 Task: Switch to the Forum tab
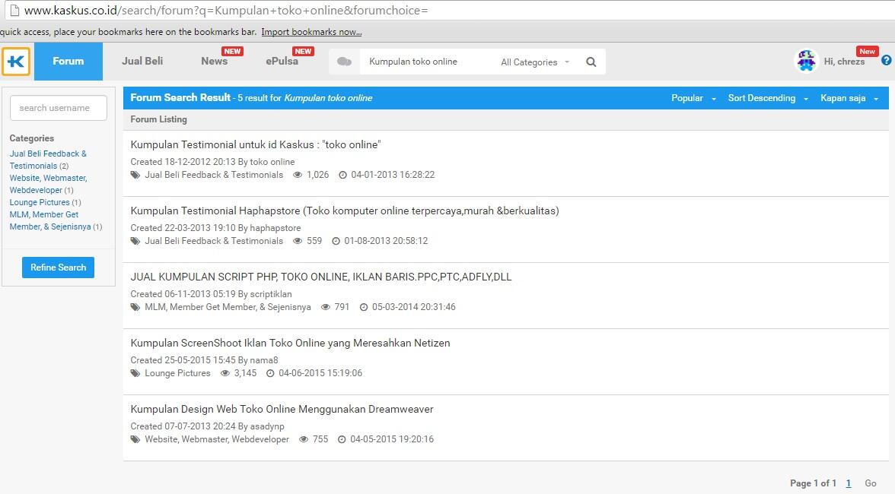tap(68, 61)
